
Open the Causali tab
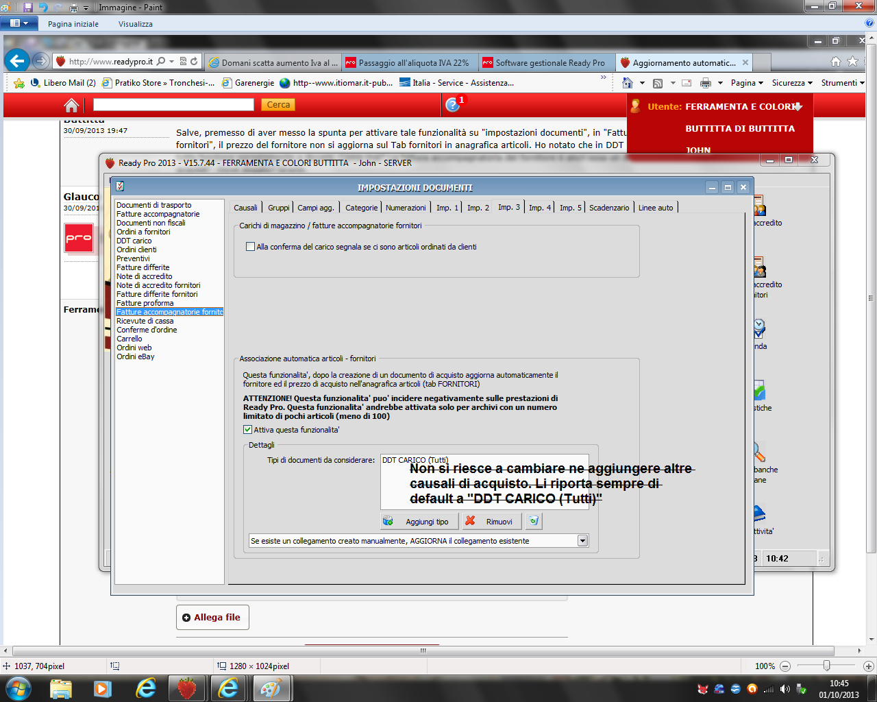click(x=245, y=208)
